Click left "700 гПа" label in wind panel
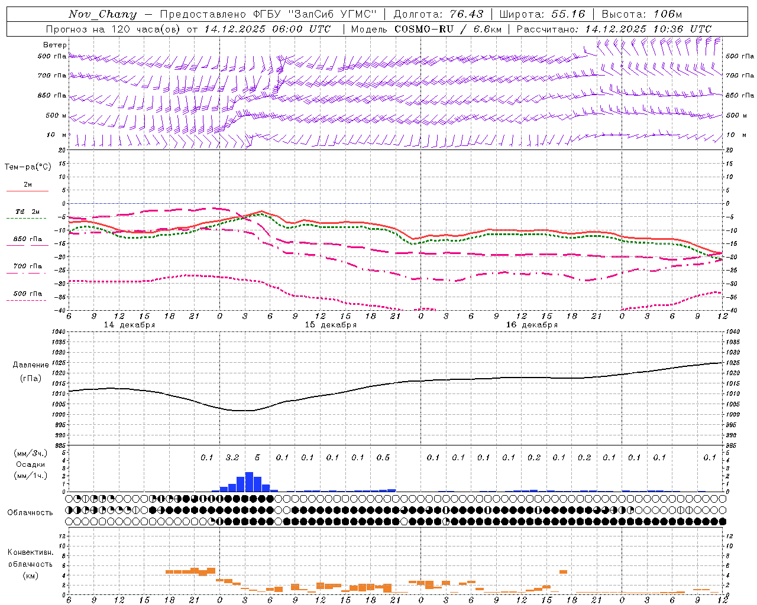 click(x=52, y=76)
